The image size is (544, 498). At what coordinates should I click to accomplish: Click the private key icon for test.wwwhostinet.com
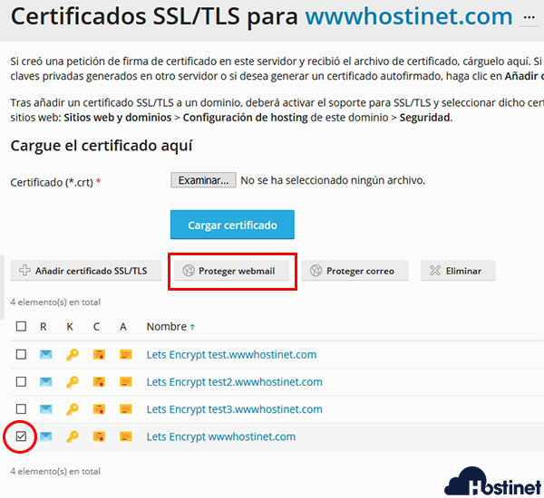pos(73,355)
